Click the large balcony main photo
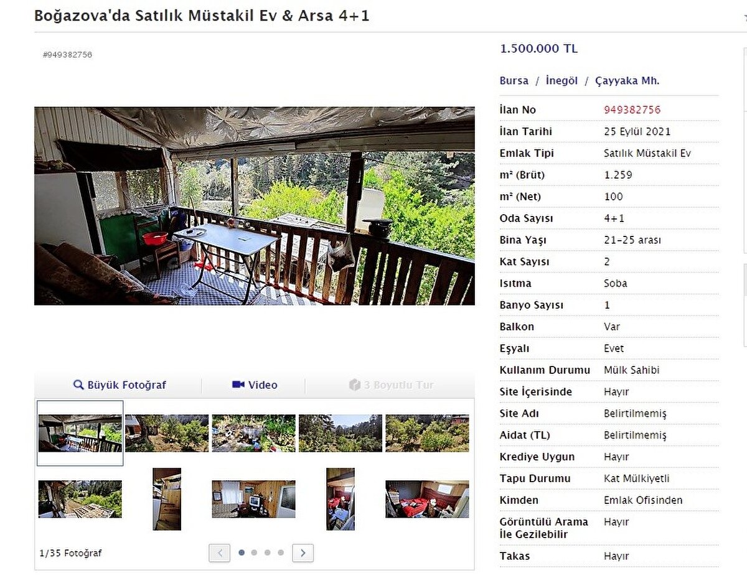The height and width of the screenshot is (583, 747). (x=254, y=206)
